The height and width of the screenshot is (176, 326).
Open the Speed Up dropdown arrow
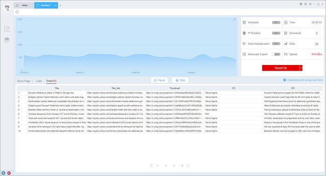click(301, 68)
